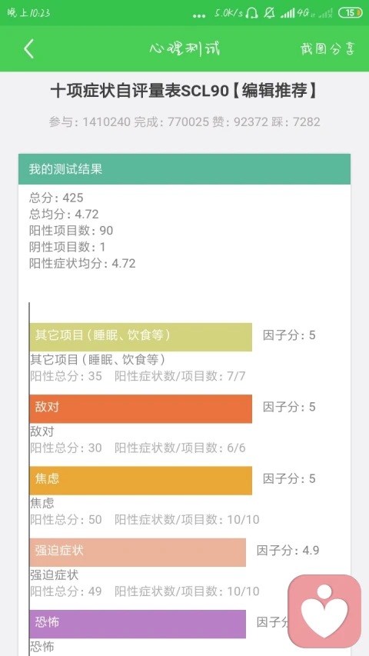This screenshot has width=369, height=656.
Task: Tap the peach 强迫症状 factor bar
Action: (138, 552)
